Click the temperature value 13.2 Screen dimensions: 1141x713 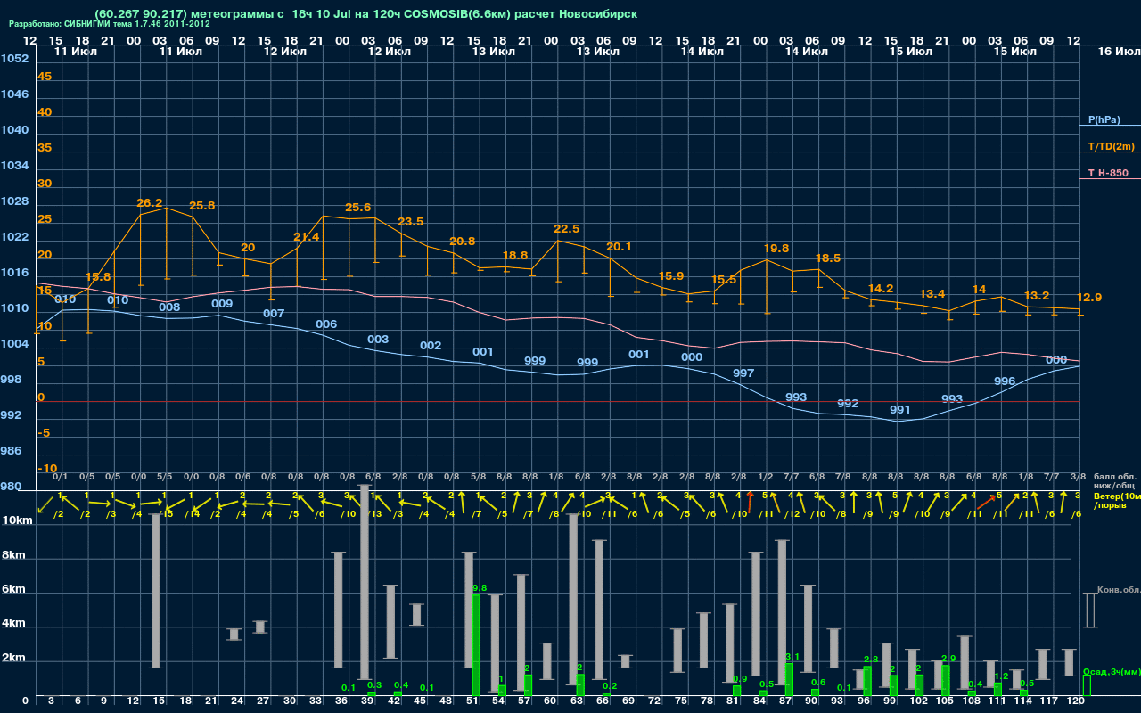(1037, 295)
